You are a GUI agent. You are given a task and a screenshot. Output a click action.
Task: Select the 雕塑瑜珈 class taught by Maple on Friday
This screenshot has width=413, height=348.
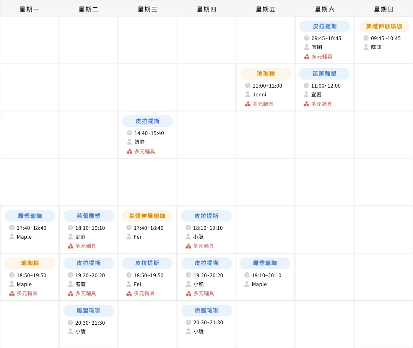(265, 263)
